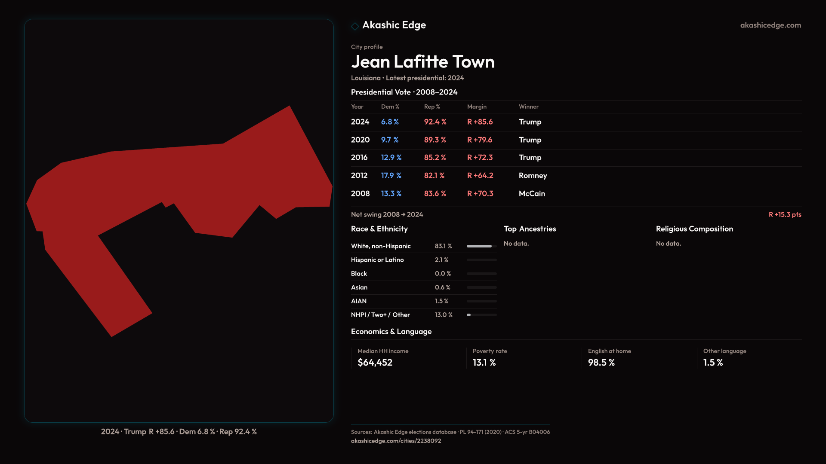
Task: Click the Top Ancestries section heading
Action: (x=530, y=229)
